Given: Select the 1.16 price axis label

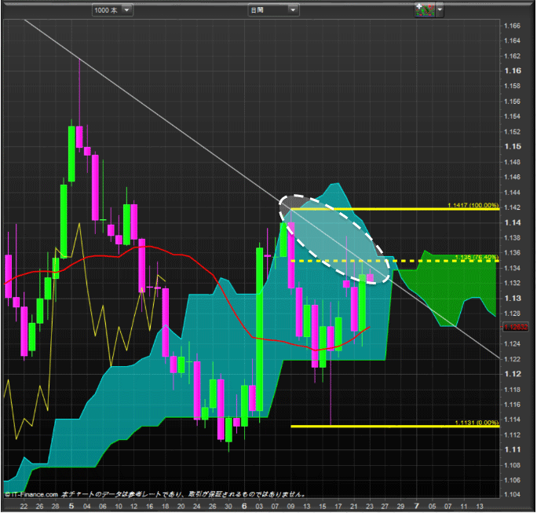Looking at the screenshot, I should 513,71.
